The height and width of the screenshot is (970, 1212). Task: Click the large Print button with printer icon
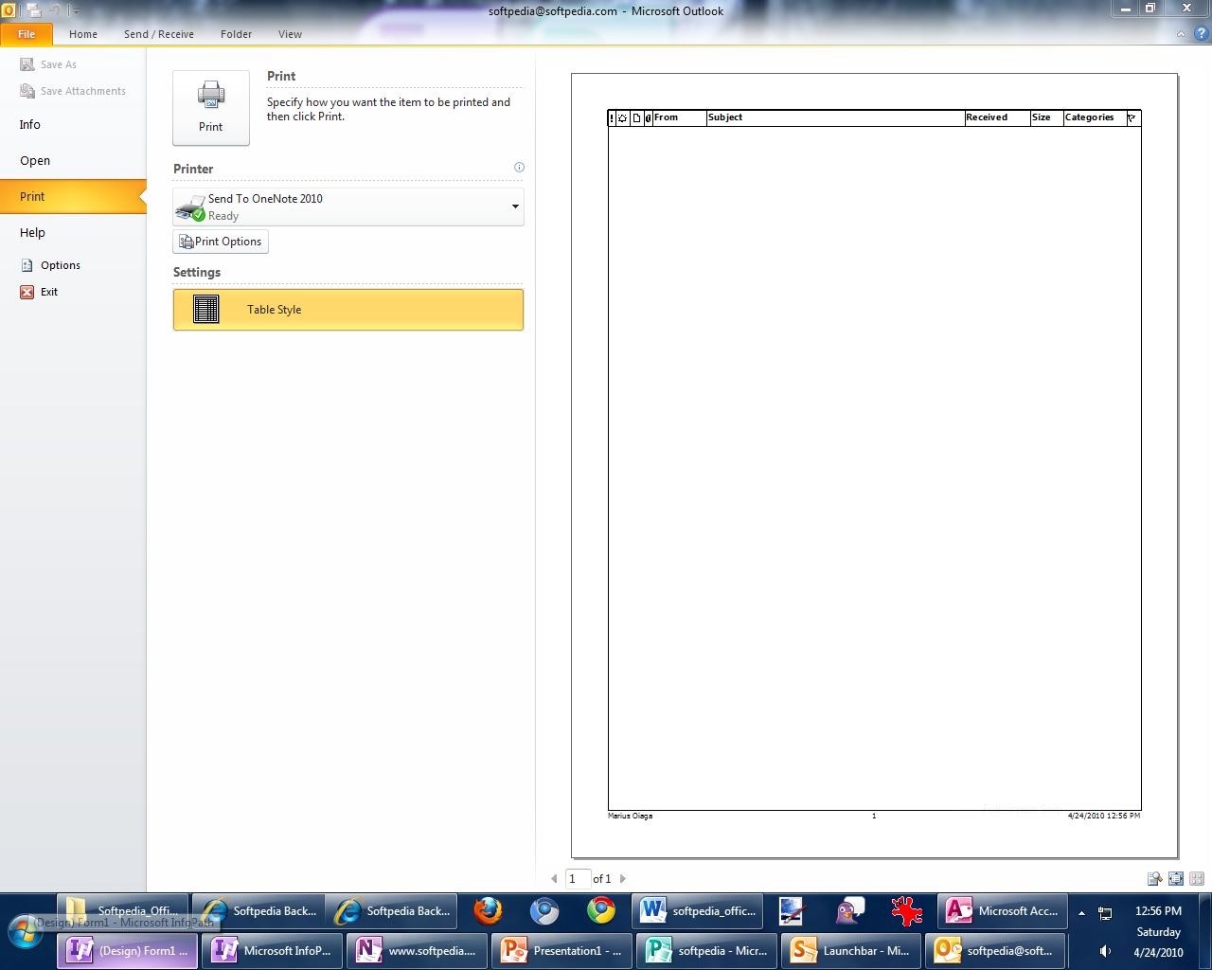[x=210, y=107]
